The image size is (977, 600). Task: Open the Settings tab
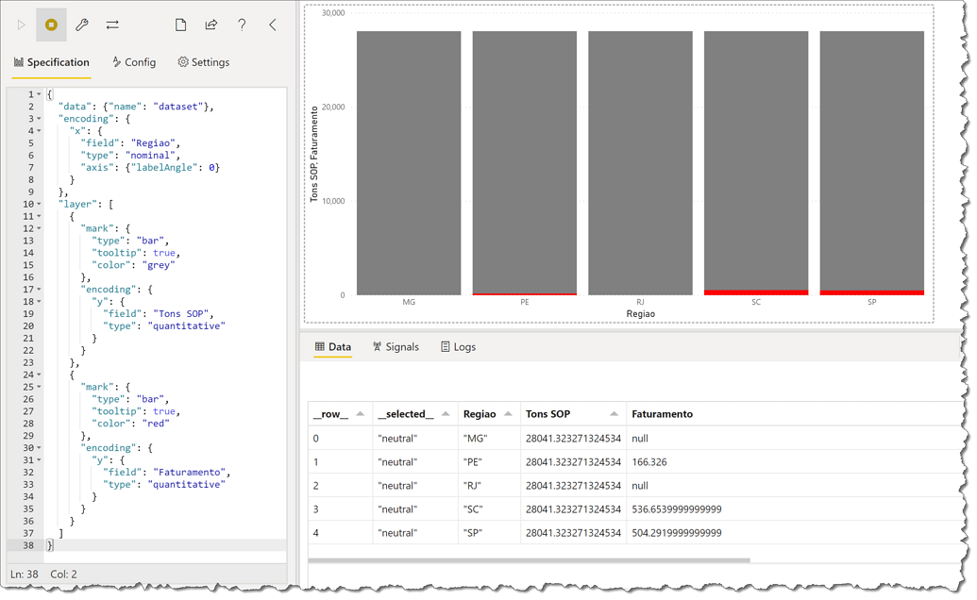click(204, 62)
